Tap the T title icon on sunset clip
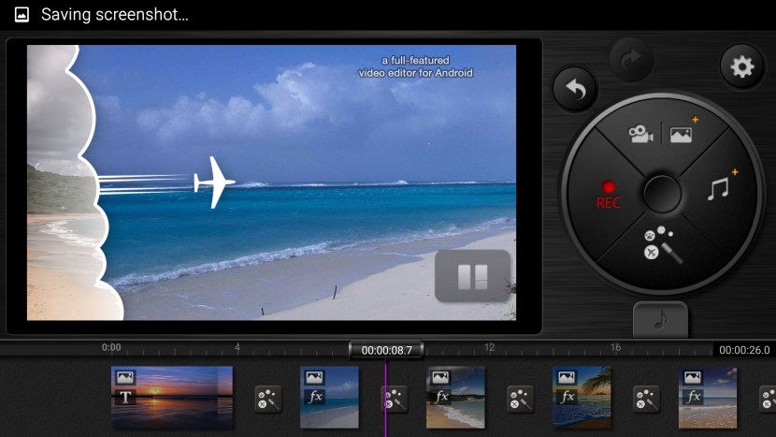776x437 pixels. click(125, 398)
